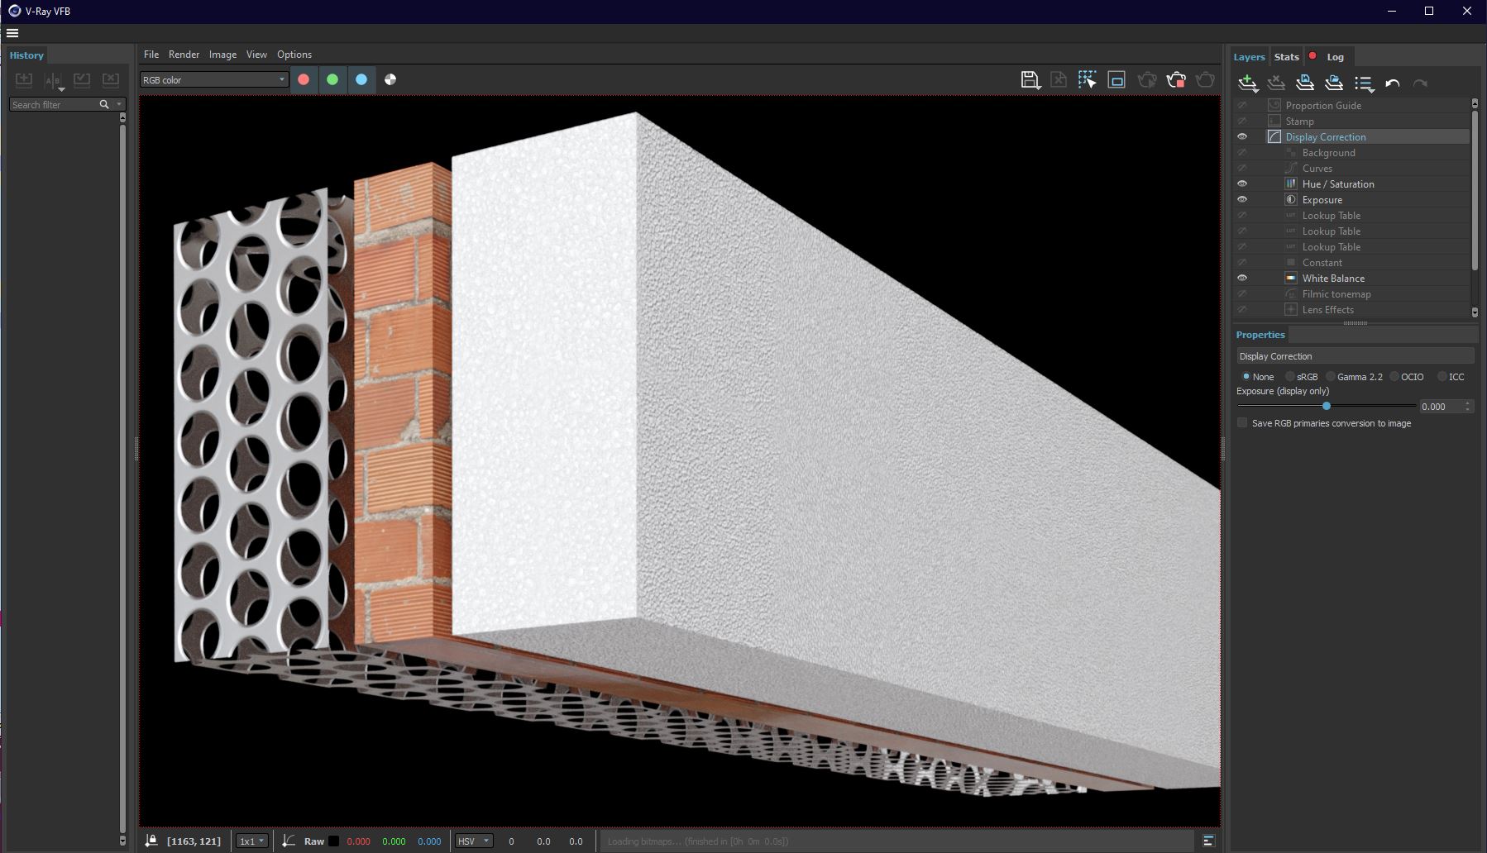The image size is (1487, 853).
Task: Click the save current channel icon
Action: [1030, 80]
